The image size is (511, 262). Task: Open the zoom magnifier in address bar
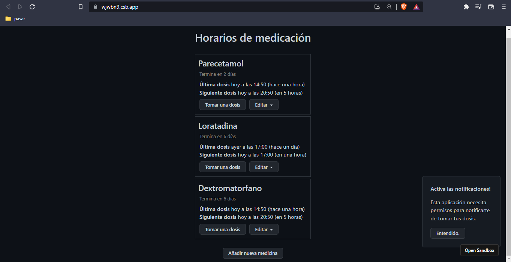(389, 6)
